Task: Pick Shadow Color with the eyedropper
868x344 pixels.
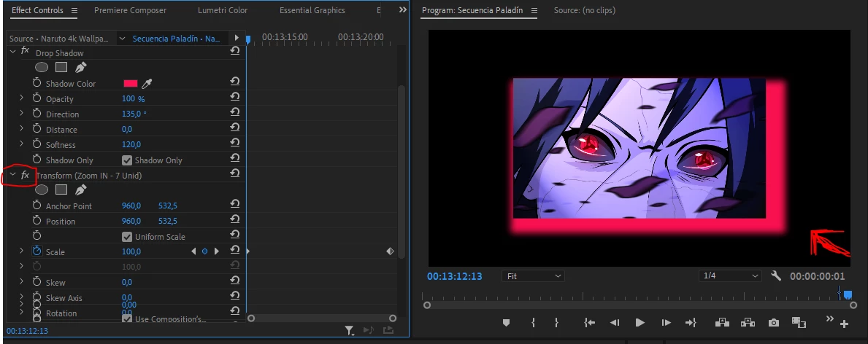Action: pos(147,84)
